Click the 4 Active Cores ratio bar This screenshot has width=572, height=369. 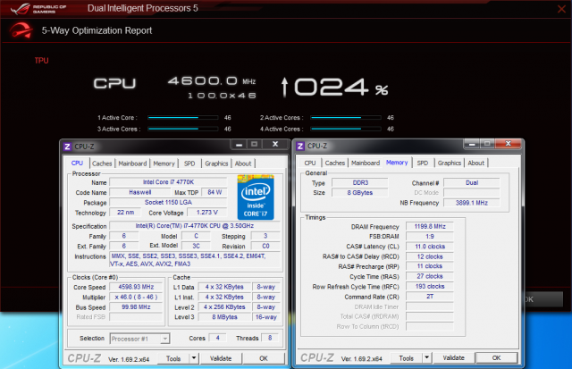pyautogui.click(x=346, y=129)
